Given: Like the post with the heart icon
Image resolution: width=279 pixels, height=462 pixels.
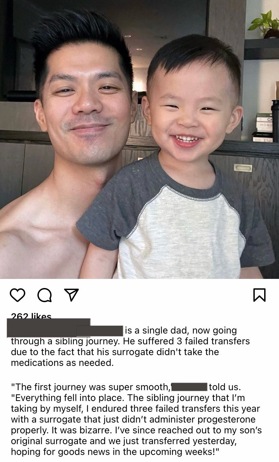Looking at the screenshot, I should 18,295.
